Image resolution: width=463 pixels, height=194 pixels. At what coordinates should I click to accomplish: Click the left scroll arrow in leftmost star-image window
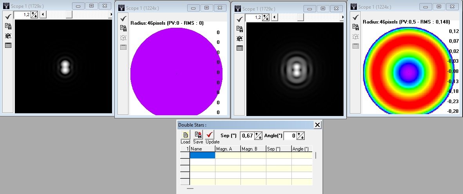coord(43,14)
